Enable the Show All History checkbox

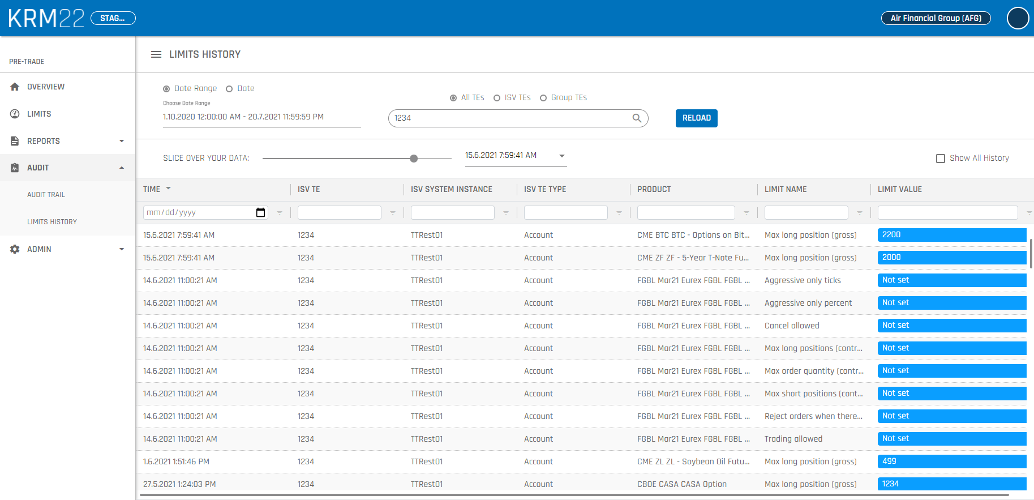(941, 159)
